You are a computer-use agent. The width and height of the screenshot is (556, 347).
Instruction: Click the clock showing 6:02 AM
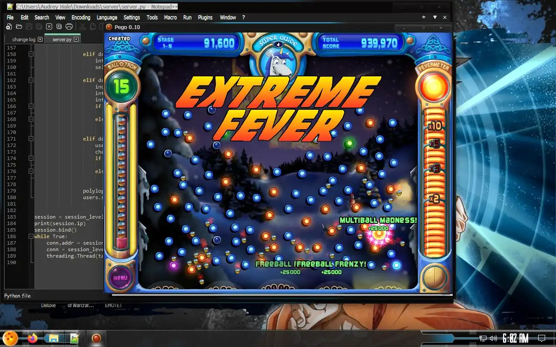pos(515,338)
